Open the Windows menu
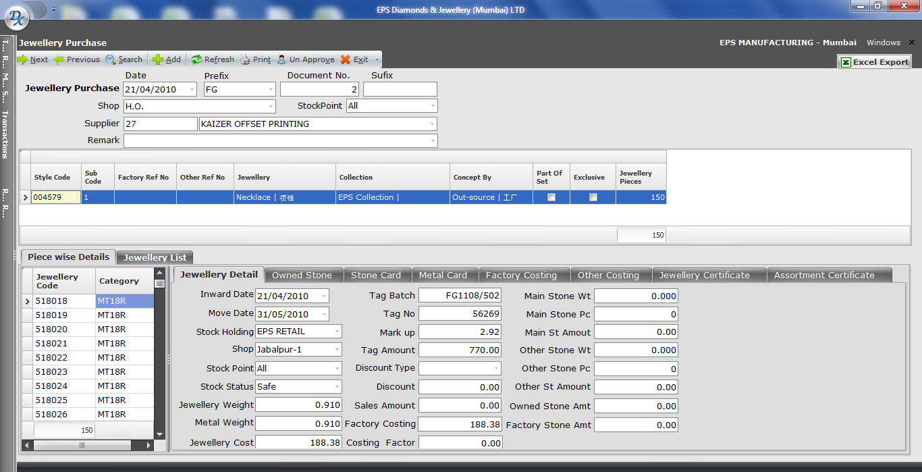Viewport: 922px width, 472px height. (884, 43)
